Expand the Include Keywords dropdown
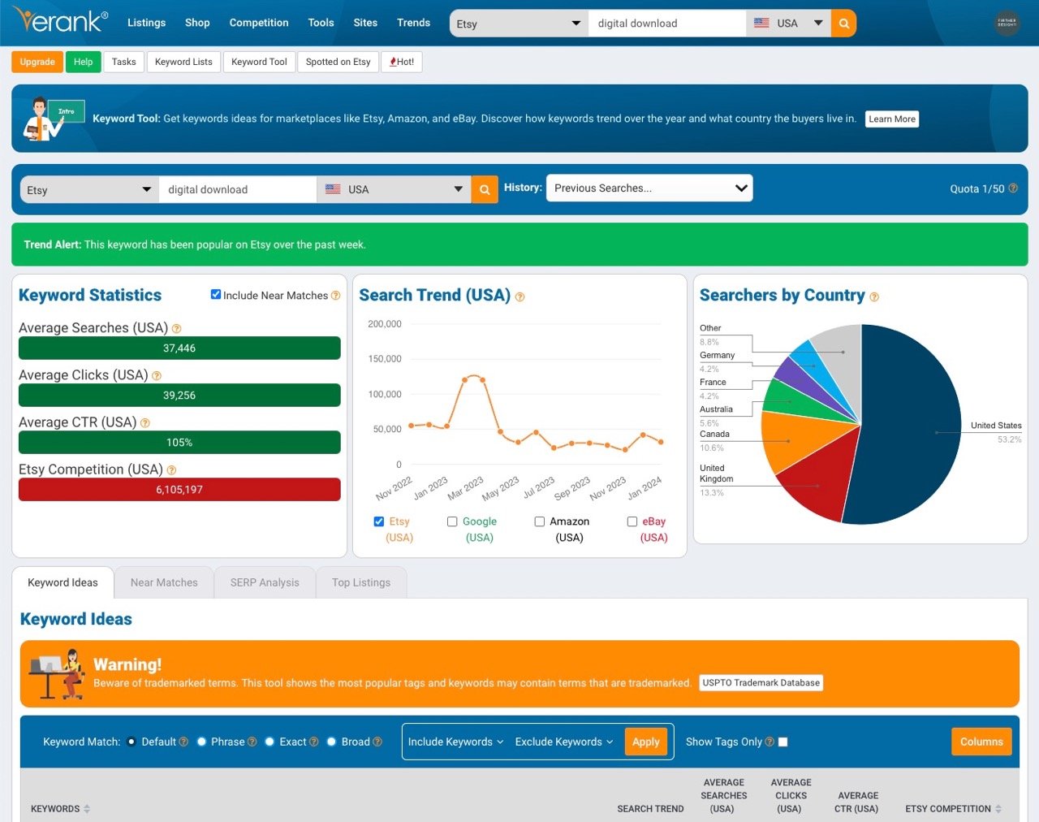 (x=455, y=742)
